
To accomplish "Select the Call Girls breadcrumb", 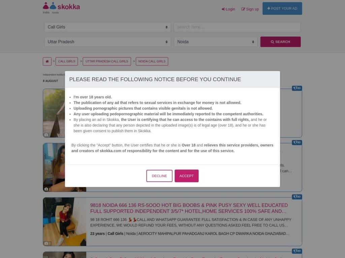I will point(67,61).
